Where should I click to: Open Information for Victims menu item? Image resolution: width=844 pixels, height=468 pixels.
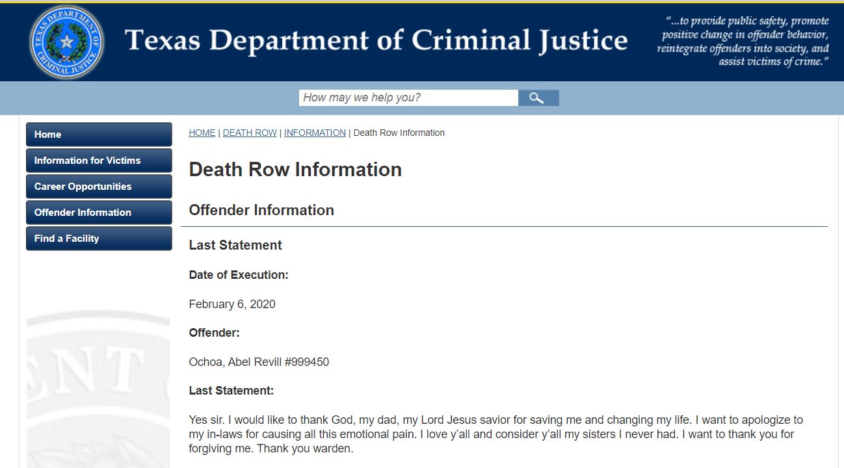click(x=99, y=161)
